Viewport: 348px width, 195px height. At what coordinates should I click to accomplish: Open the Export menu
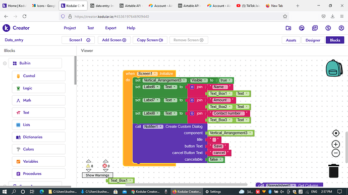[x=110, y=28]
